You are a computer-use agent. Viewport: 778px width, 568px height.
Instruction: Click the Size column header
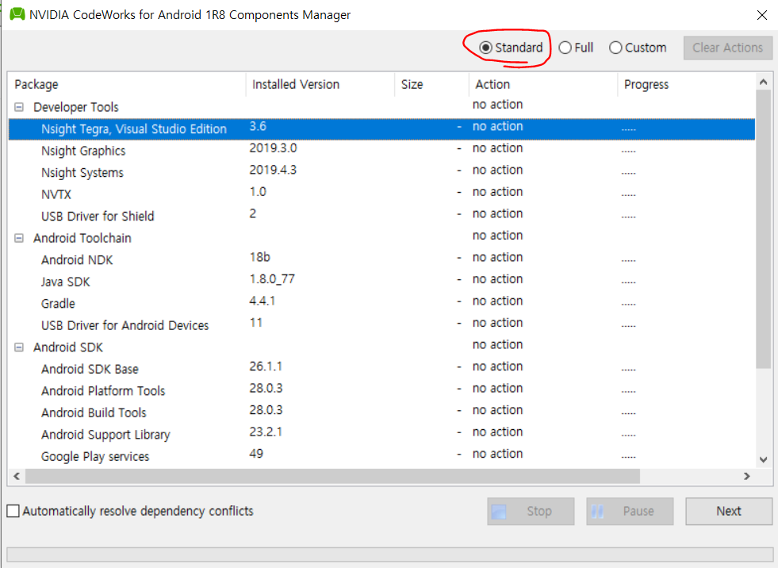432,84
